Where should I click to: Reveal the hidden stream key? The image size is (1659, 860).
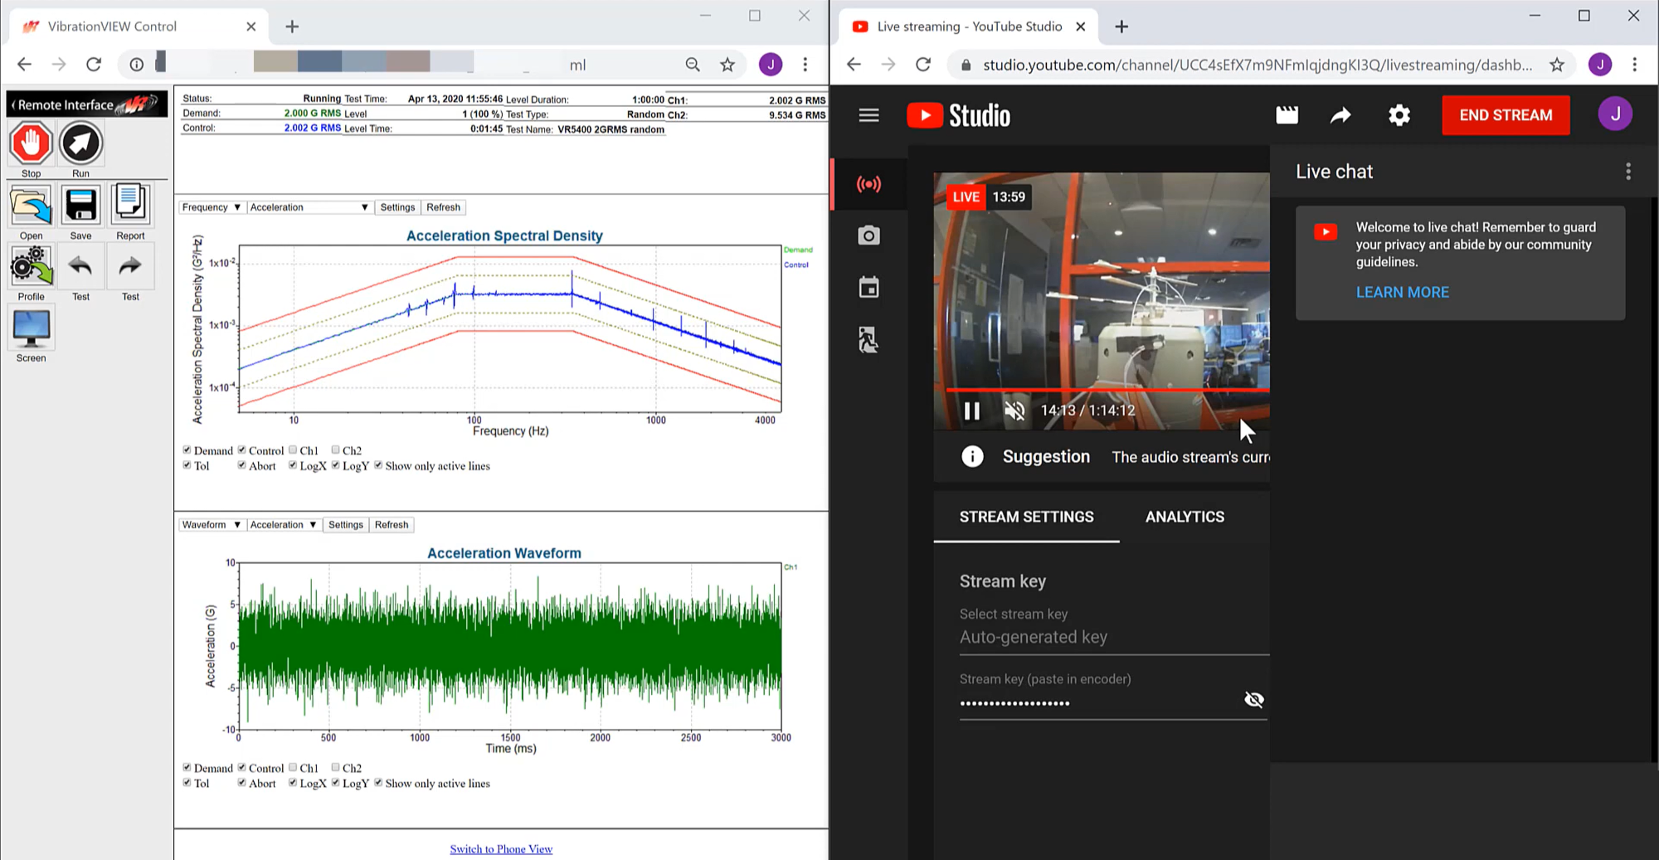(x=1253, y=700)
